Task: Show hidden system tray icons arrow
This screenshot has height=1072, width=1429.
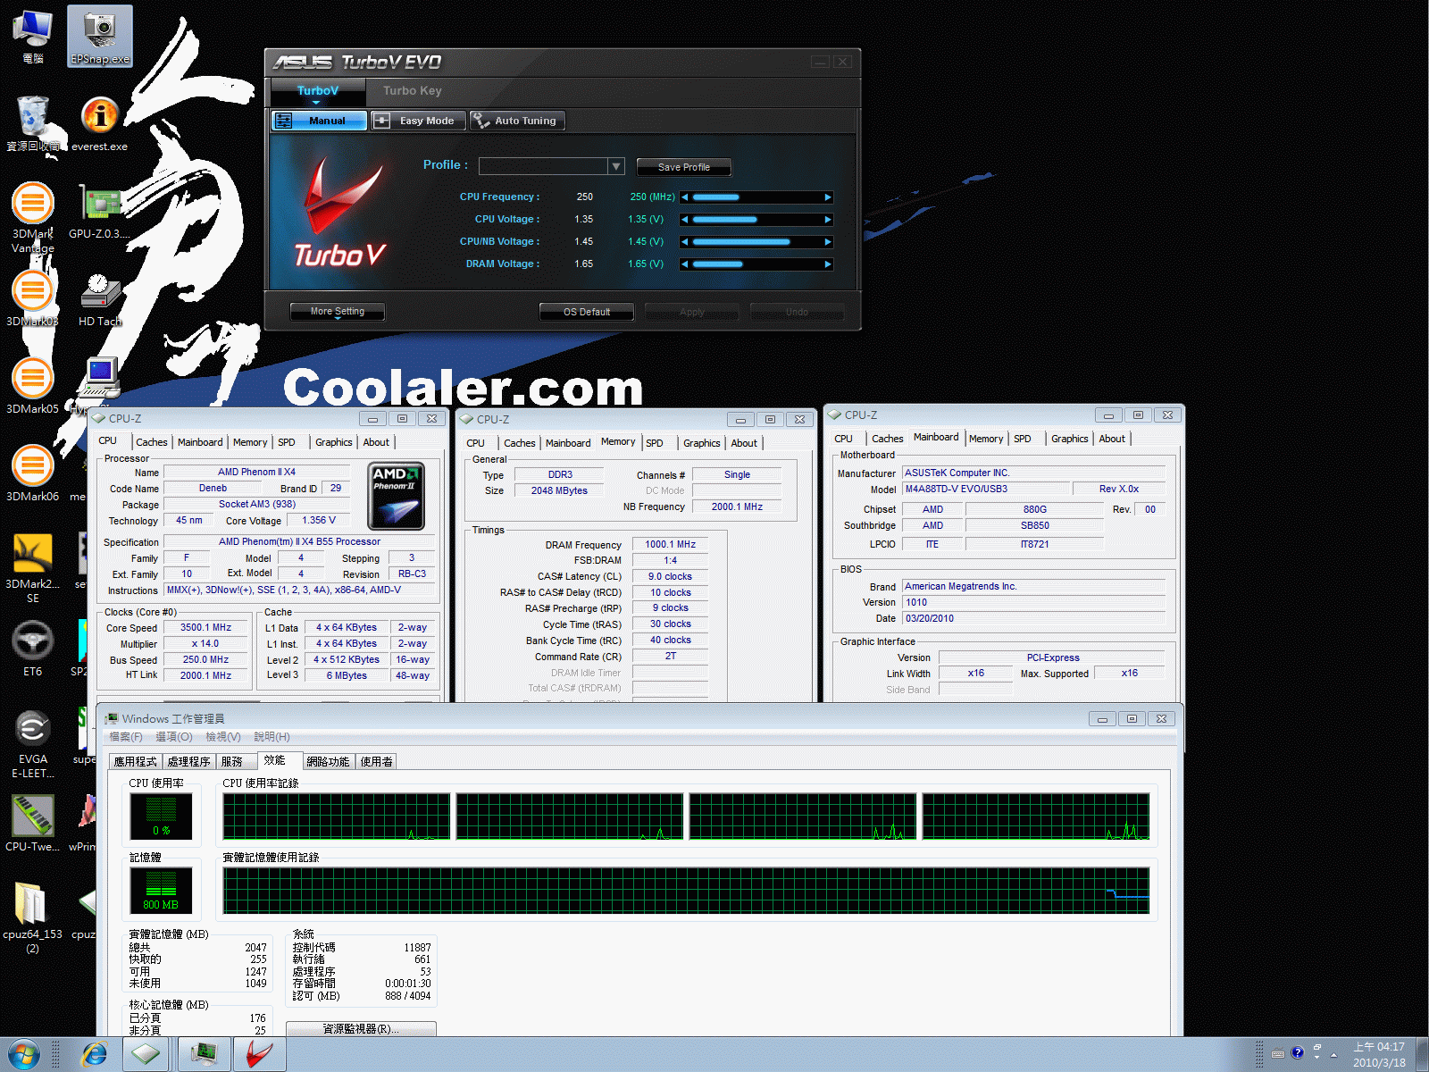Action: [x=1333, y=1054]
